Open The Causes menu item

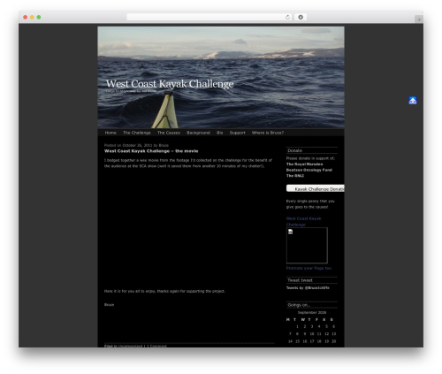pyautogui.click(x=169, y=133)
